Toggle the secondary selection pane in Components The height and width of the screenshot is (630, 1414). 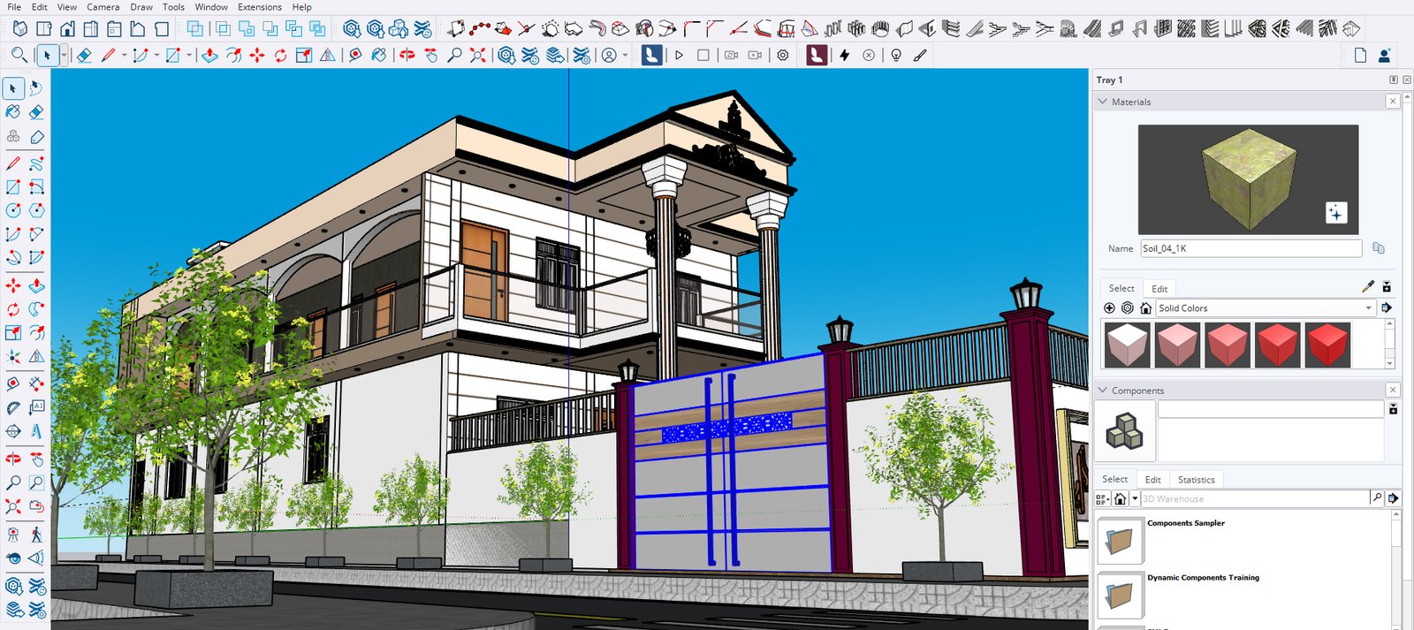click(x=1393, y=409)
